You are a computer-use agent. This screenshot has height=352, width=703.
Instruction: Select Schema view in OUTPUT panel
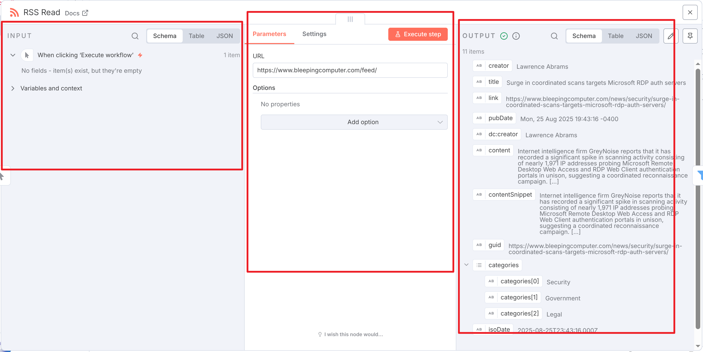coord(584,36)
